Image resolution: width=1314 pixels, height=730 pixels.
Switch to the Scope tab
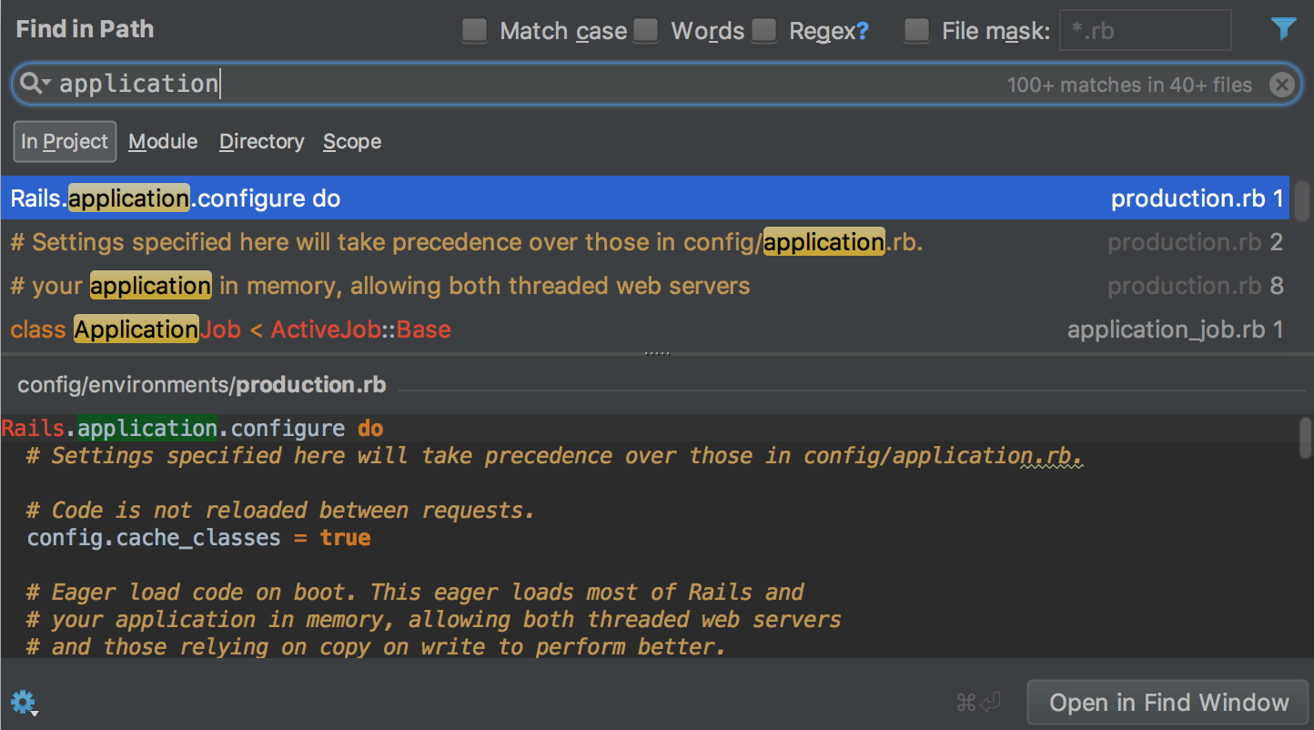(352, 141)
